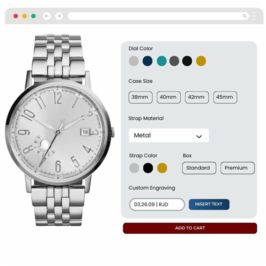Pick the teal dial color swatch
This screenshot has height=266, width=266.
[x=161, y=61]
